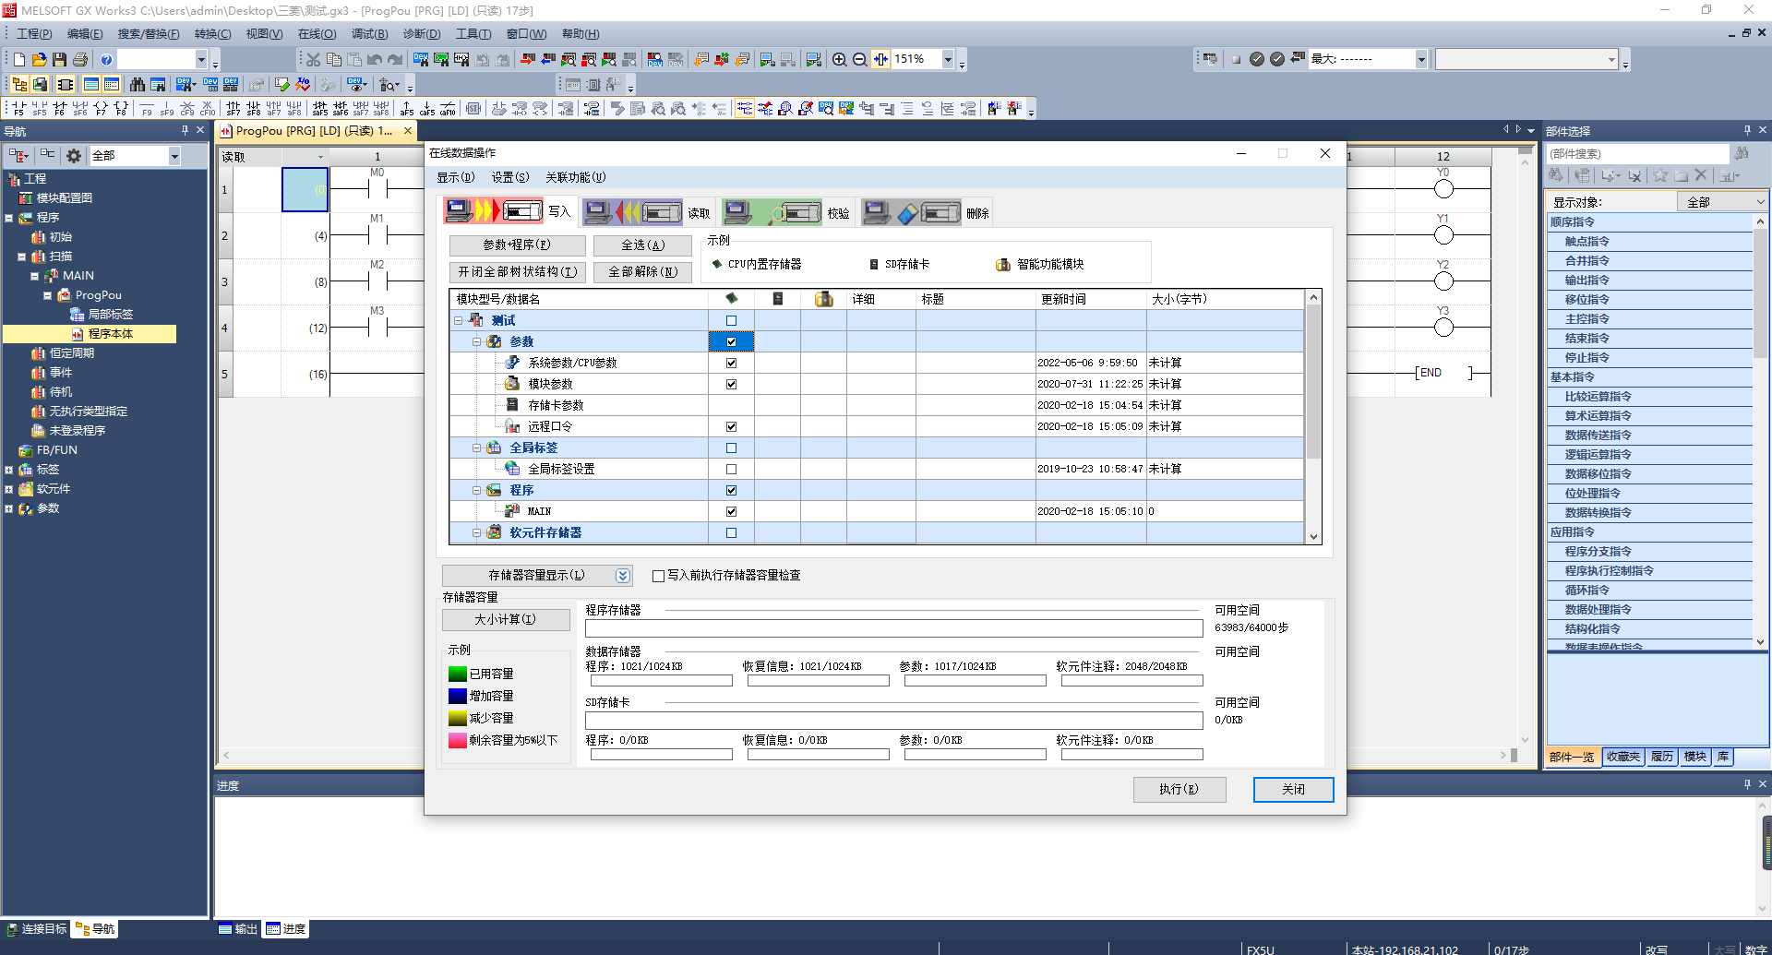Click the Zoom in magnifier icon
1772x955 pixels.
[x=839, y=59]
